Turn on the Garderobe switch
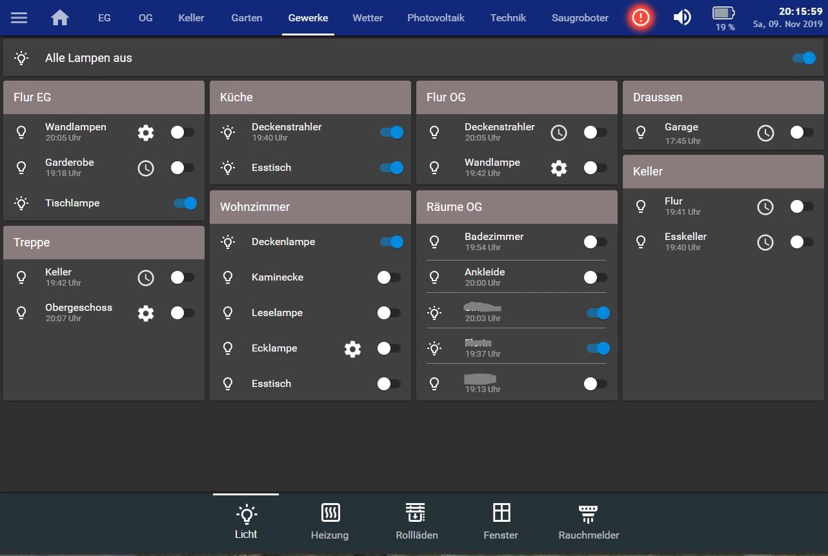 tap(182, 168)
